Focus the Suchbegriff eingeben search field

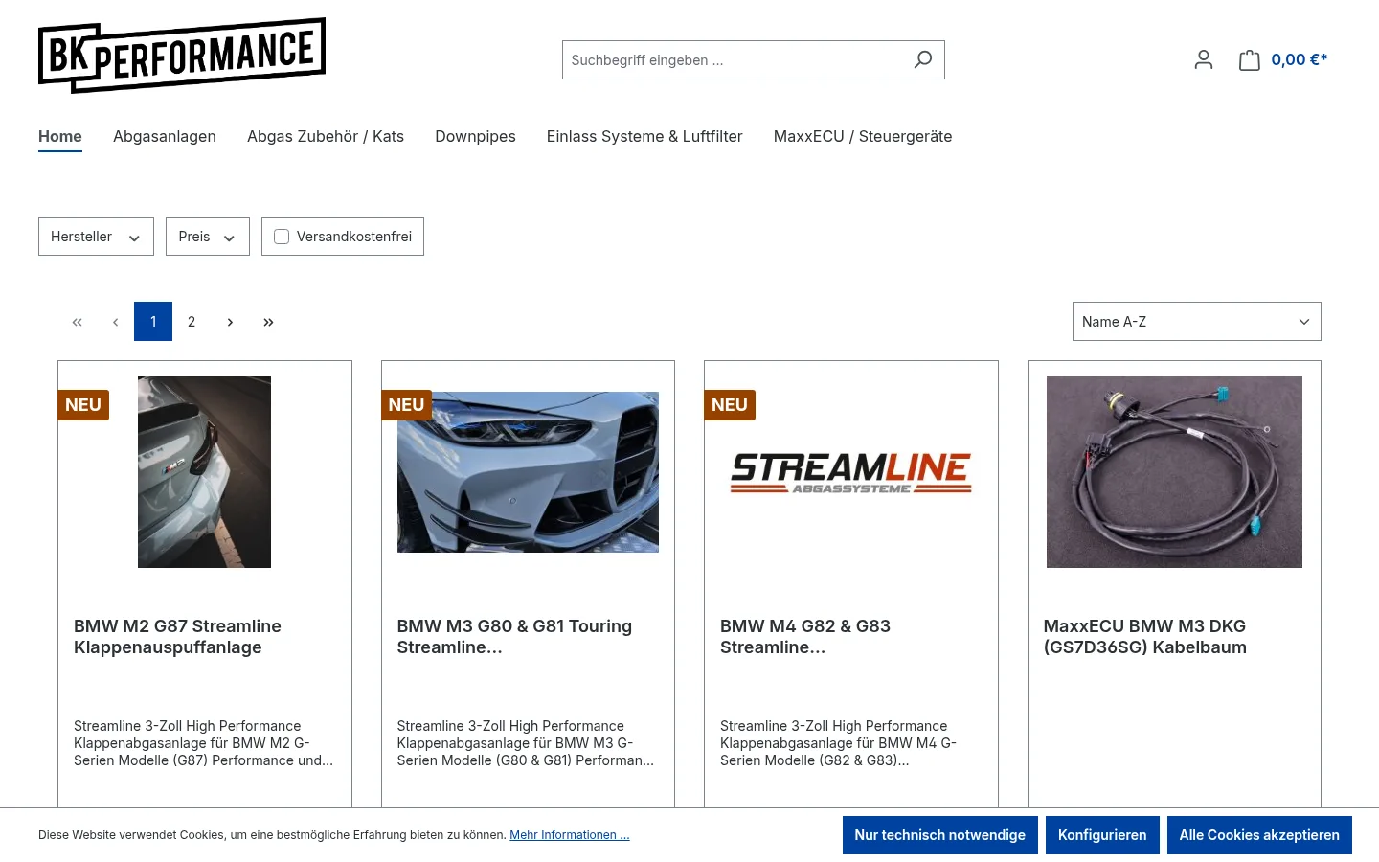pyautogui.click(x=734, y=59)
